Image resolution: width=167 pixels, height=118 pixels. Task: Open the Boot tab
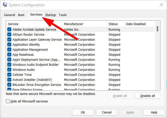[x=21, y=15]
